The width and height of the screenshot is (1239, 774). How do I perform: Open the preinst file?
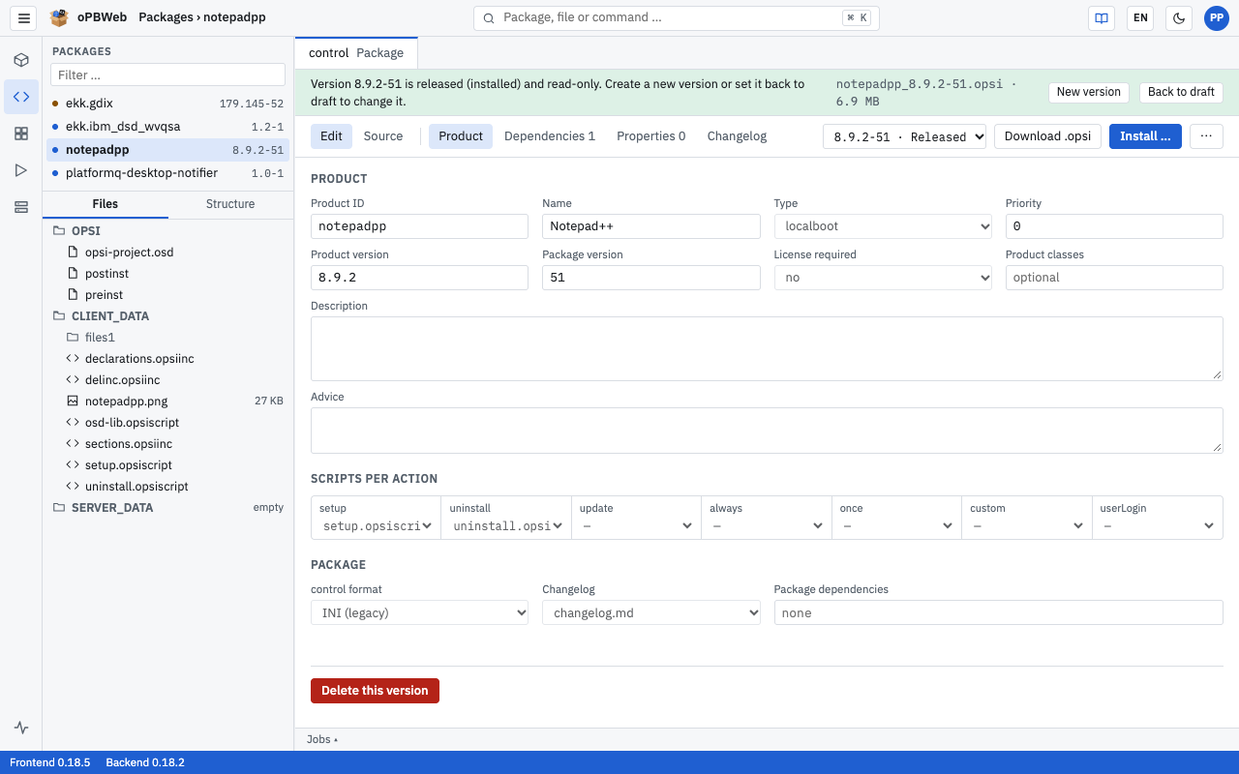point(167,295)
